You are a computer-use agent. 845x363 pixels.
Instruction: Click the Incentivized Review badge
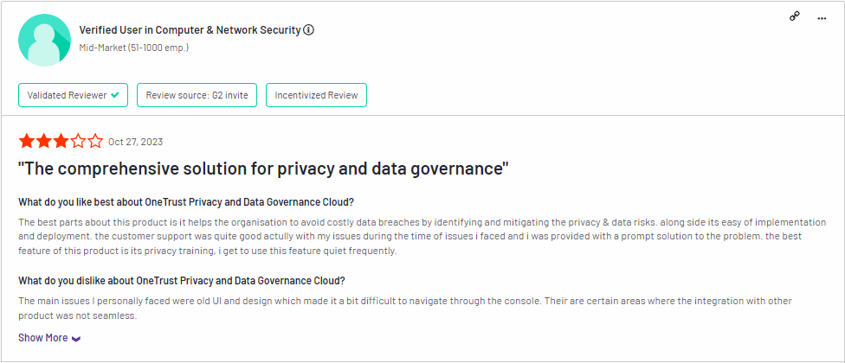pos(316,95)
